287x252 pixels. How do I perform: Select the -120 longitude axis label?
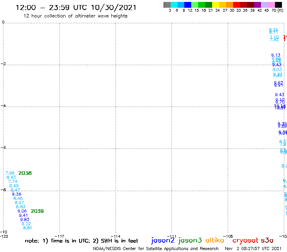click(x=4, y=236)
